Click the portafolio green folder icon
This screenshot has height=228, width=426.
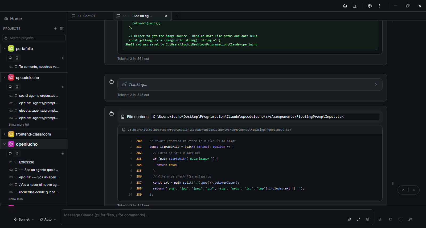pyautogui.click(x=11, y=48)
